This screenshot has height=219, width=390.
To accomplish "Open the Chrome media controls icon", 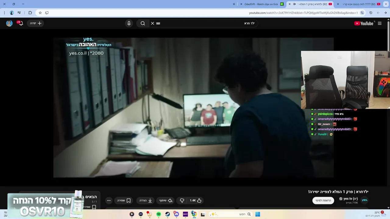I will (19, 13).
